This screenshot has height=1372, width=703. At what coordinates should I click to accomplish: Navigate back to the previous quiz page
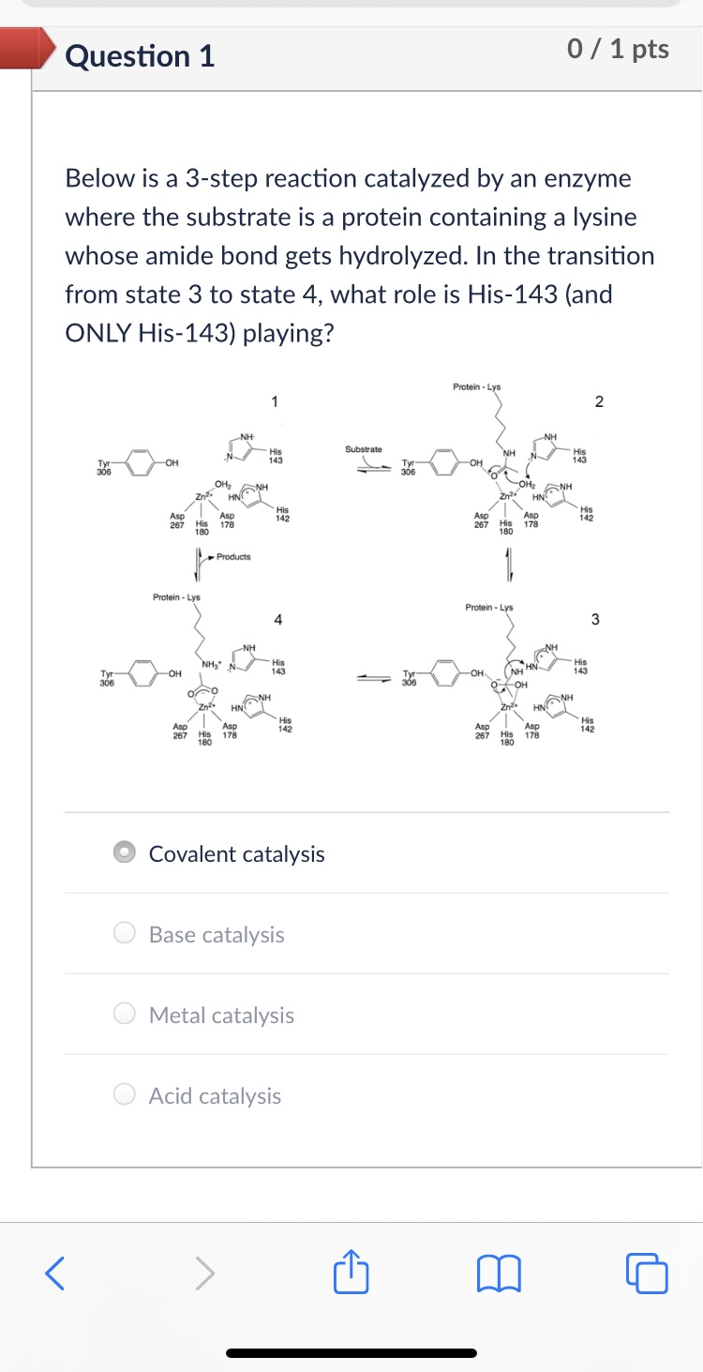click(54, 1274)
